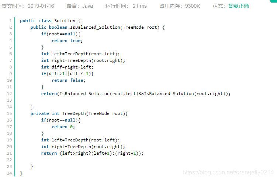The height and width of the screenshot is (179, 277).
Task: Click line number 1 in gutter
Action: tap(11, 21)
